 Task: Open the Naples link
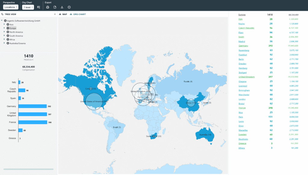pyautogui.click(x=242, y=24)
